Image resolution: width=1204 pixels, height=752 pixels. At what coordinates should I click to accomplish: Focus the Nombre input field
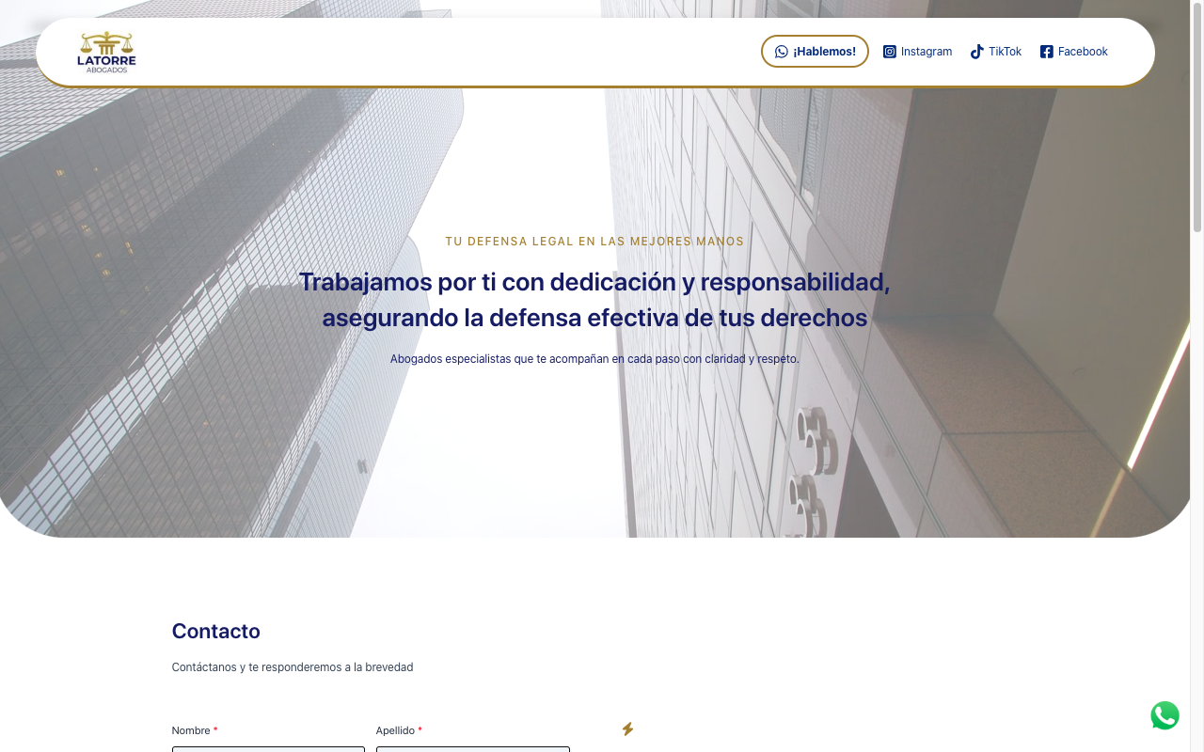point(268,749)
